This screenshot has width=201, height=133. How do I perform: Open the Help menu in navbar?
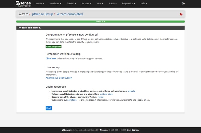(x=144, y=4)
